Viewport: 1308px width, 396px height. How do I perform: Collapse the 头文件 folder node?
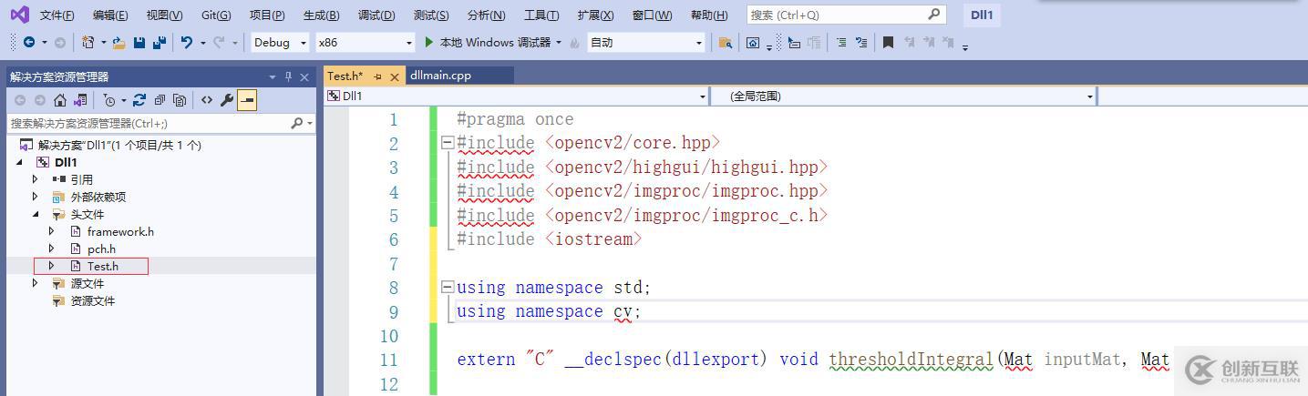(35, 214)
